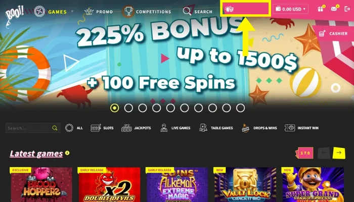
Task: Go to next latest games with yellow arrow
Action: pos(339,153)
